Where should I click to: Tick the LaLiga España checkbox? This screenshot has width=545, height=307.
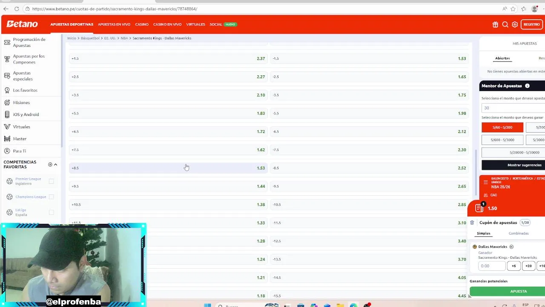(x=51, y=212)
